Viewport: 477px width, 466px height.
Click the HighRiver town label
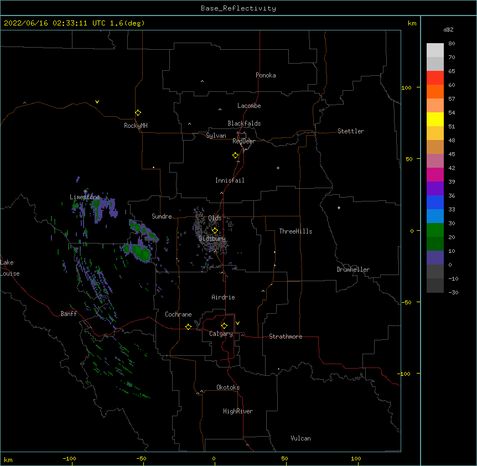(x=238, y=411)
